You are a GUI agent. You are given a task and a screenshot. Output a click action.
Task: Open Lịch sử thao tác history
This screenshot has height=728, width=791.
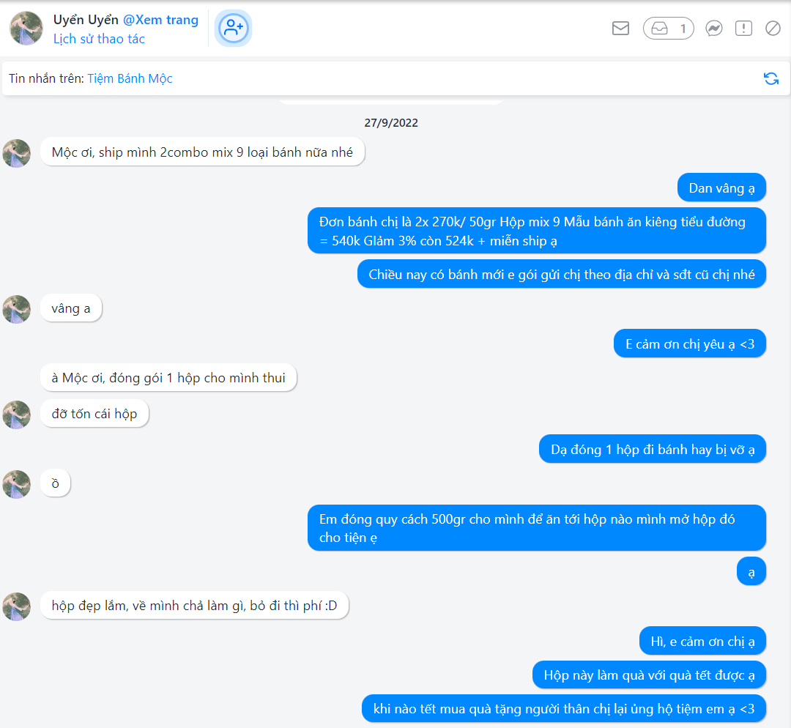click(x=99, y=39)
